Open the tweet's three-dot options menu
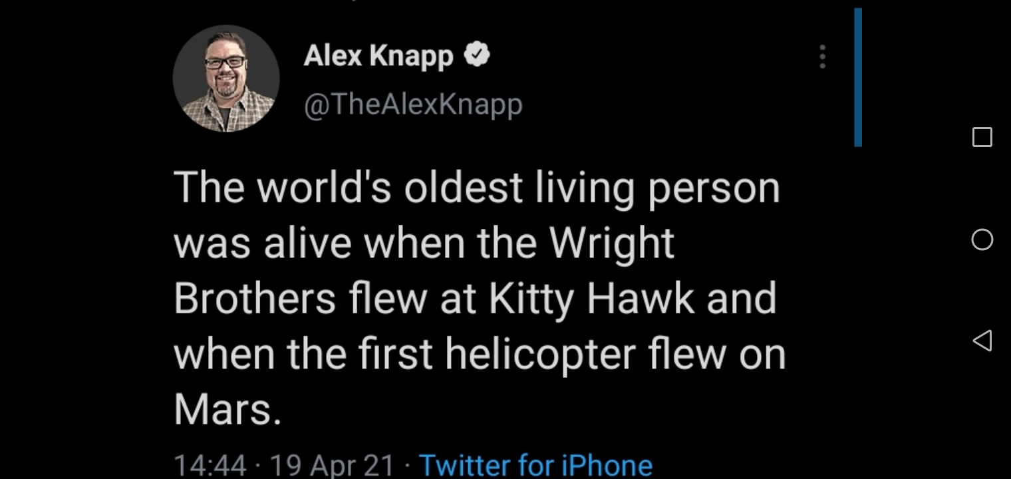1011x479 pixels. point(823,57)
